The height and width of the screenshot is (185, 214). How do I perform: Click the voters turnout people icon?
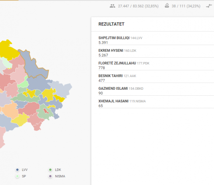pos(112,6)
